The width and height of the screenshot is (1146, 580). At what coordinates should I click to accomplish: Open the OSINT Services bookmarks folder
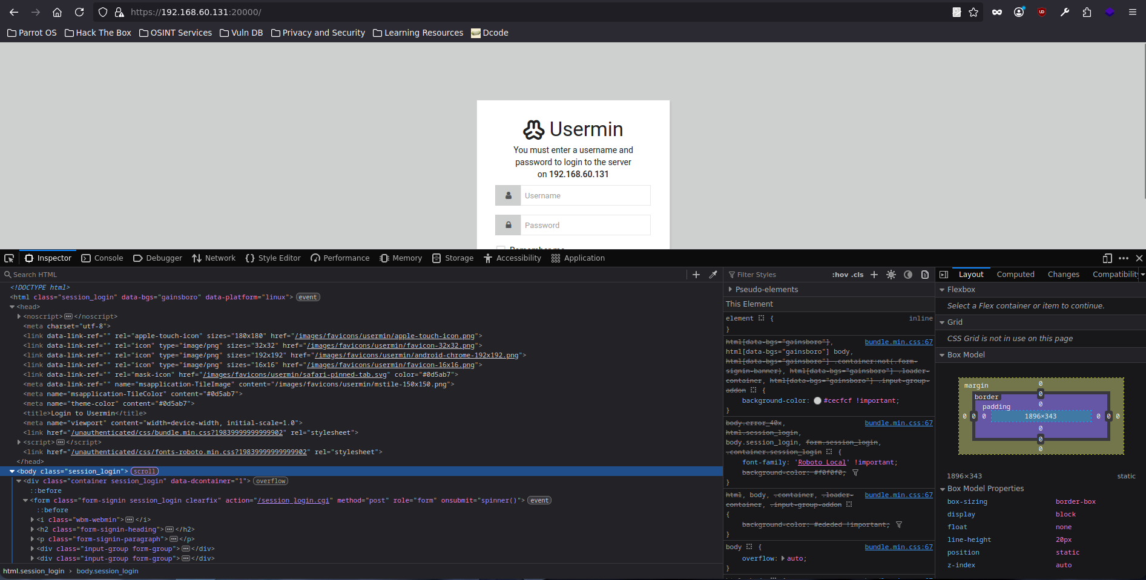176,33
